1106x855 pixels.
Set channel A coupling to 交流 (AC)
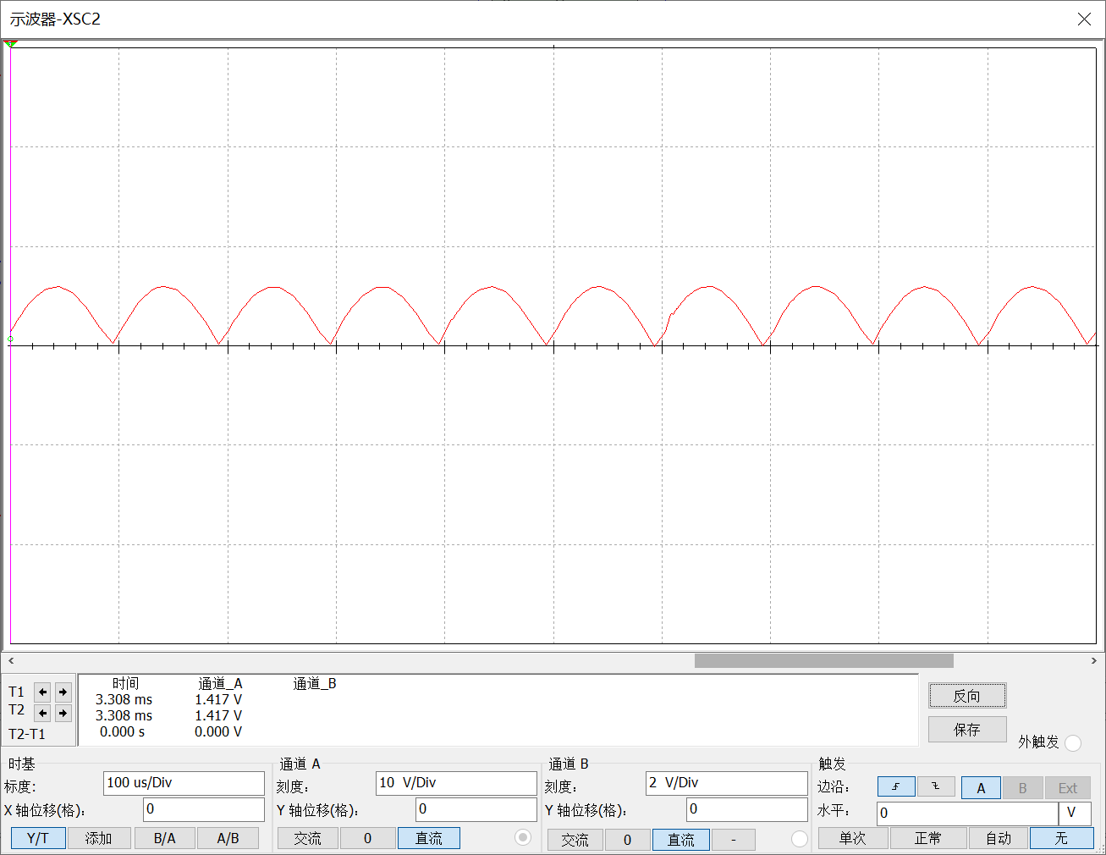point(308,838)
